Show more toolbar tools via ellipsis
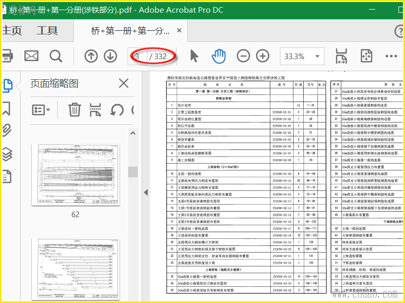The image size is (405, 303). pos(391,56)
